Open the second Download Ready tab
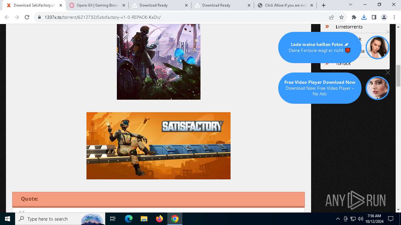The width and height of the screenshot is (401, 225). pyautogui.click(x=222, y=5)
